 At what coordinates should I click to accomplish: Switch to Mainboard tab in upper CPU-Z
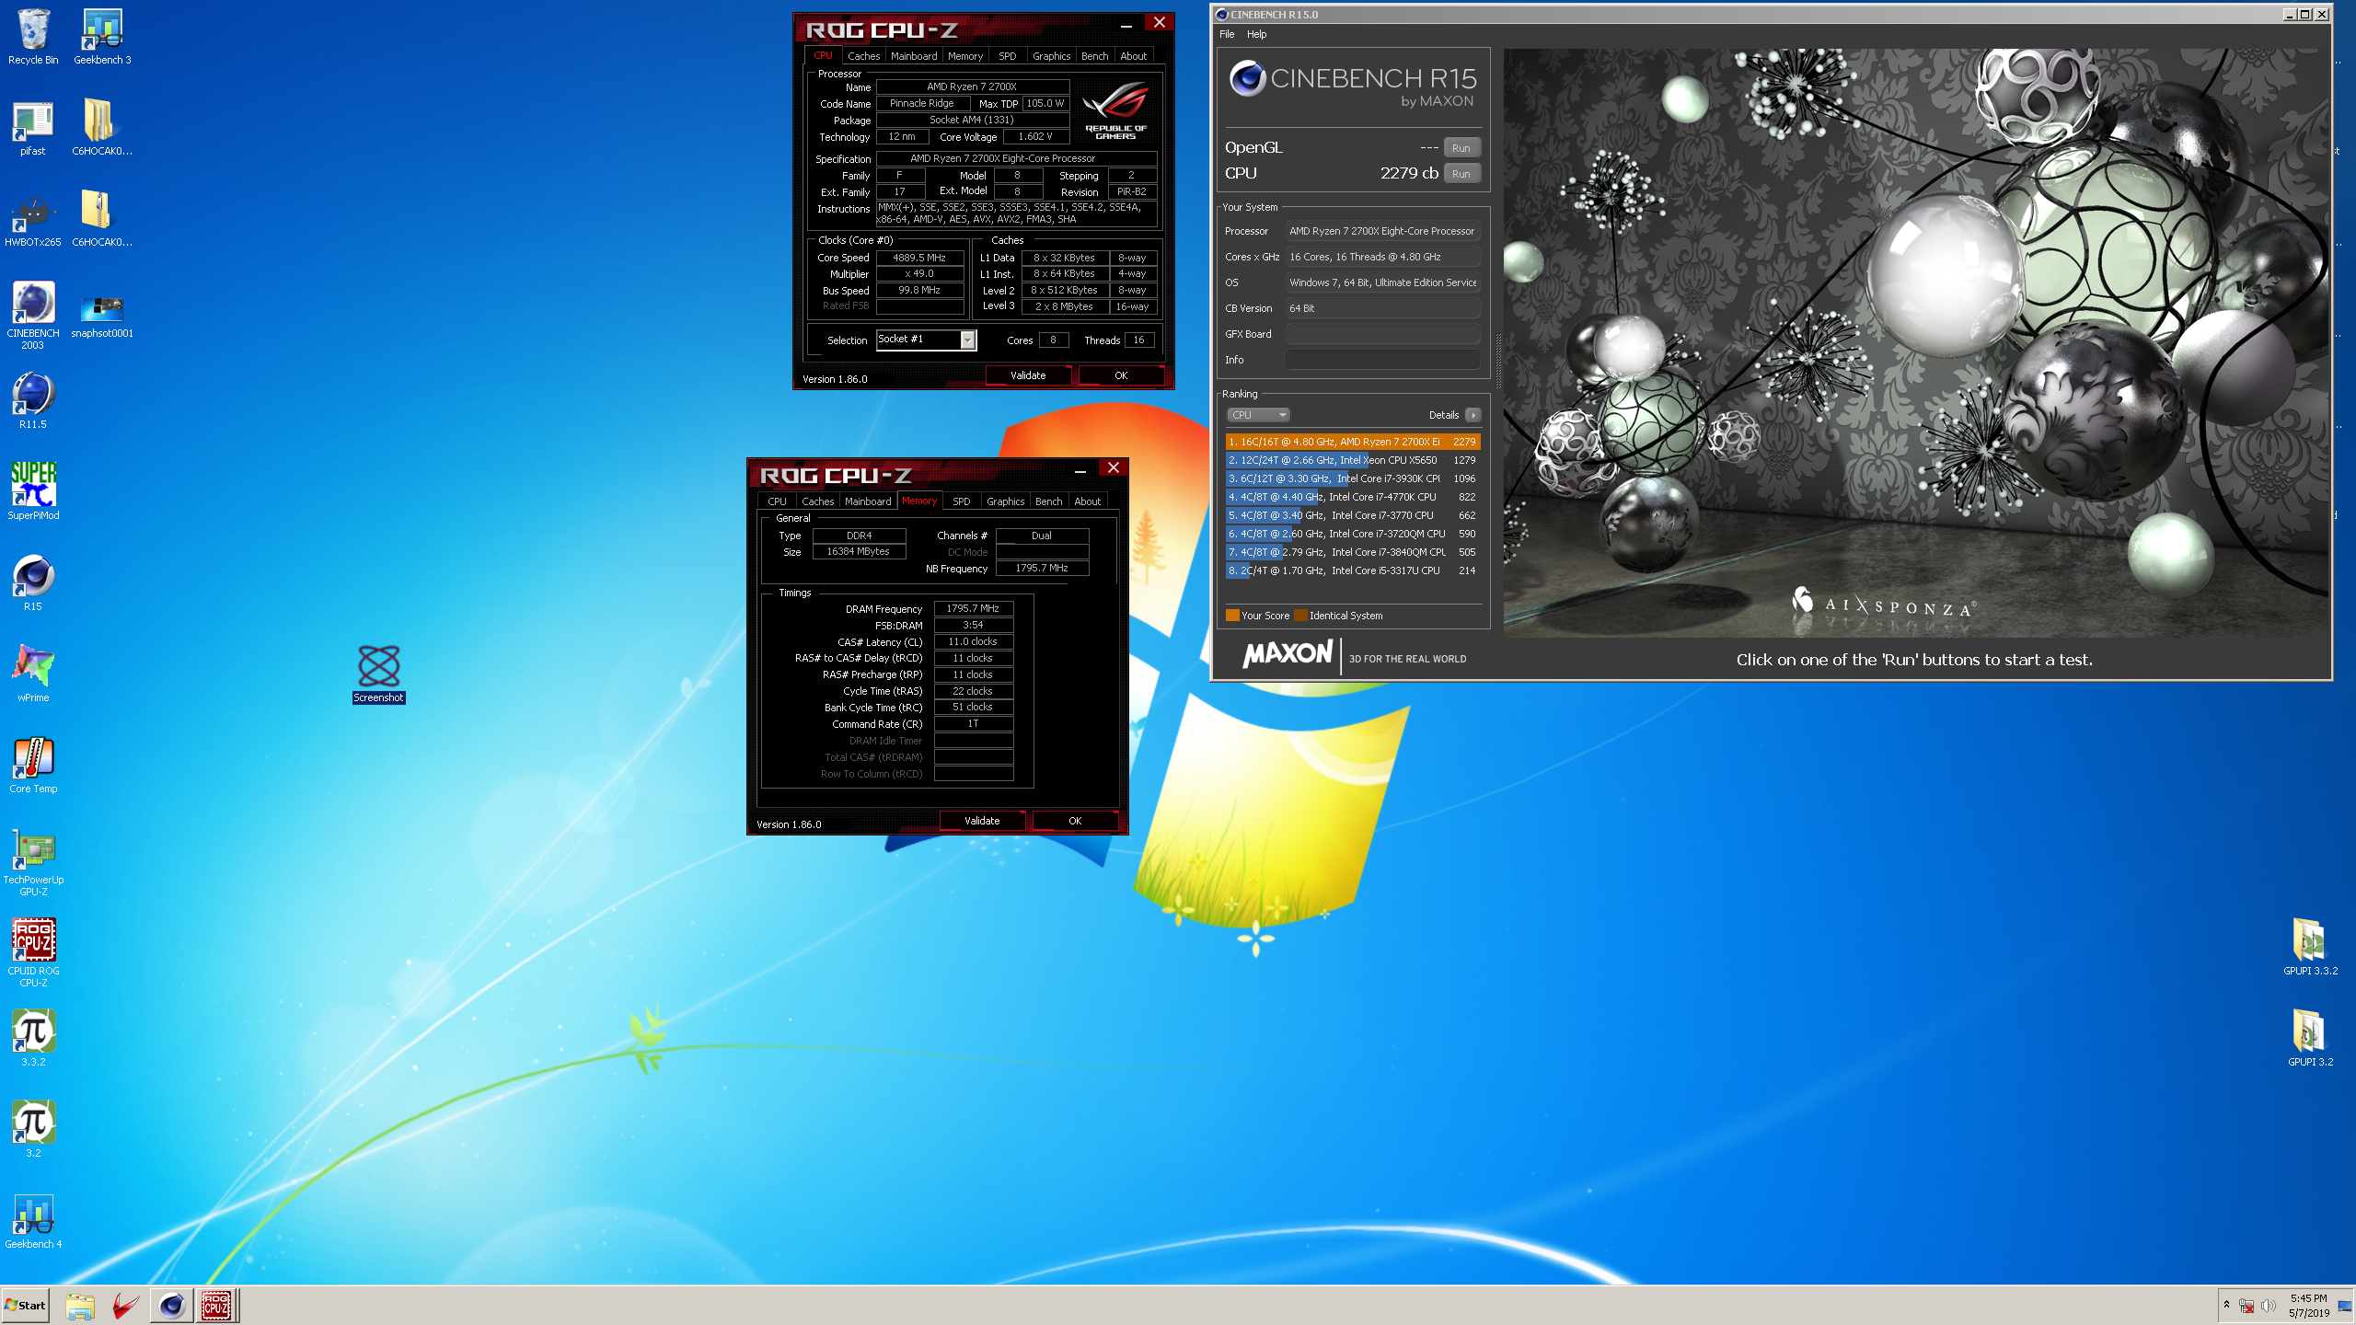pyautogui.click(x=914, y=56)
